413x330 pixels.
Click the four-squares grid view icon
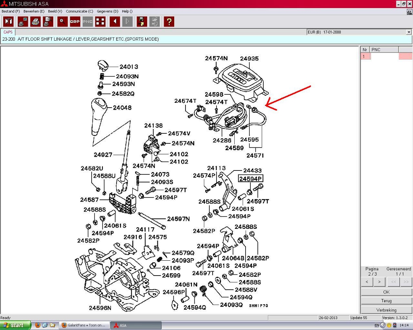click(100, 21)
